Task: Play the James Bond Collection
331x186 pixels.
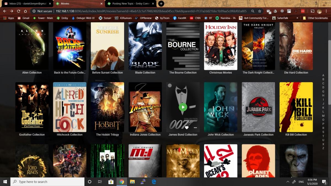Action: click(x=183, y=107)
